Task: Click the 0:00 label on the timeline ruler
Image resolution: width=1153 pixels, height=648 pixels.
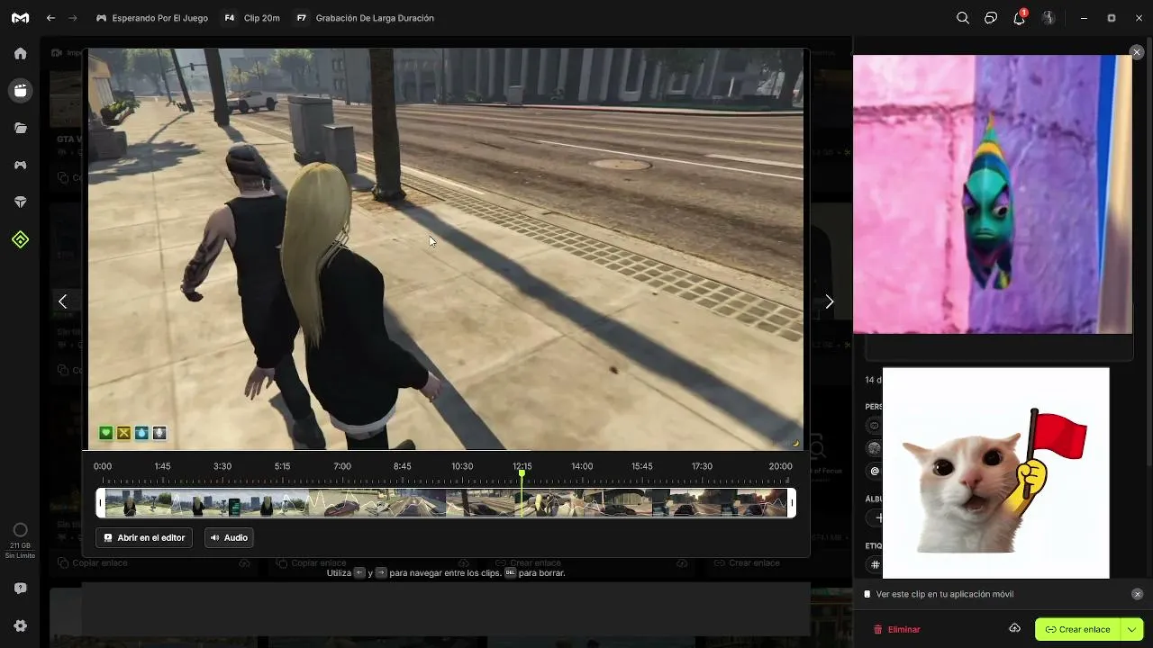Action: [103, 466]
